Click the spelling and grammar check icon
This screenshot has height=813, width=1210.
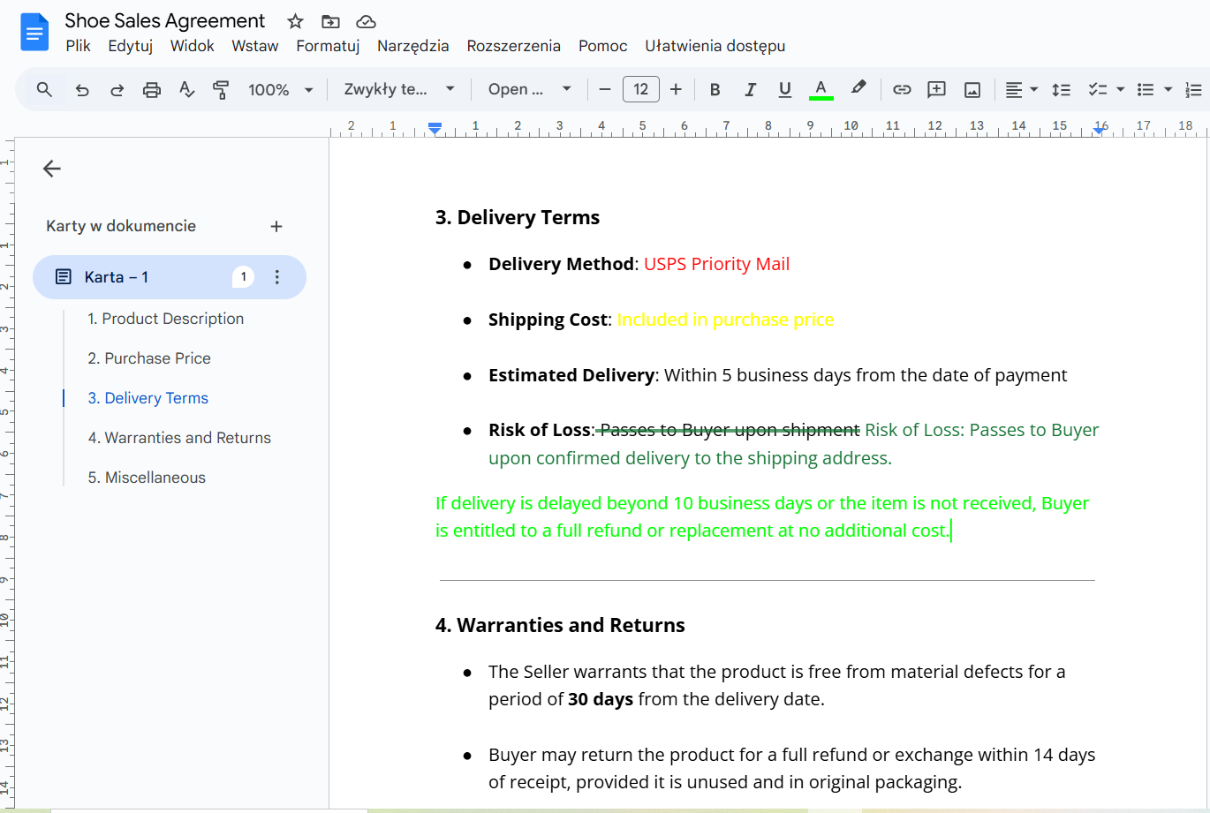(186, 89)
